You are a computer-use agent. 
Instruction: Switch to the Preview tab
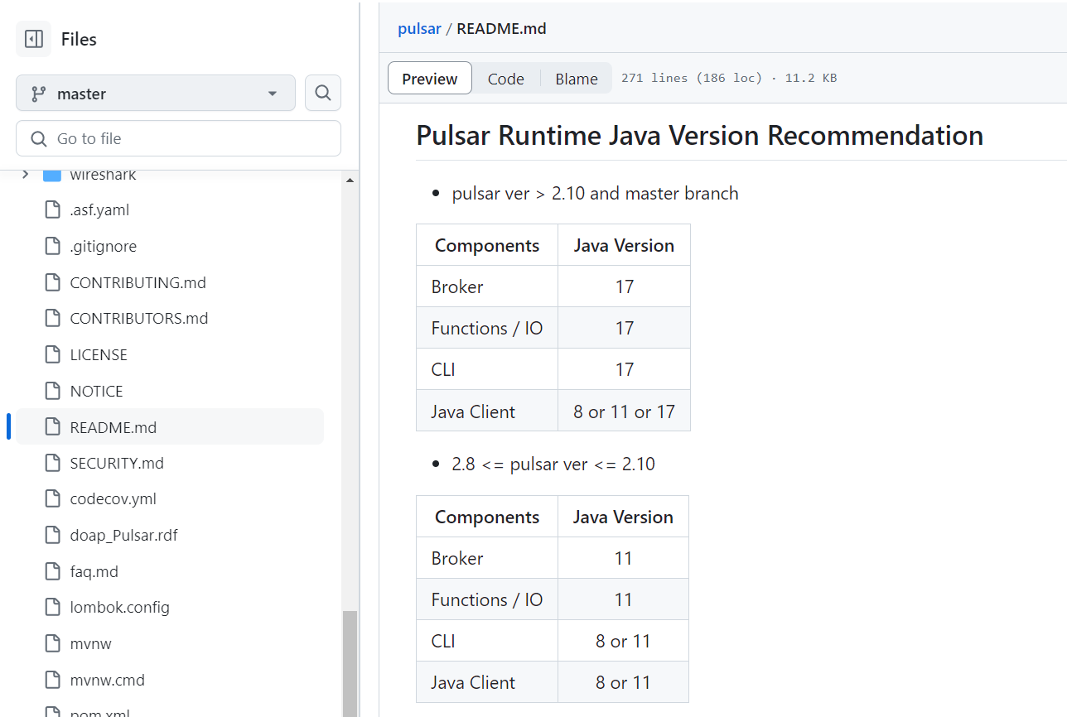[x=430, y=79]
